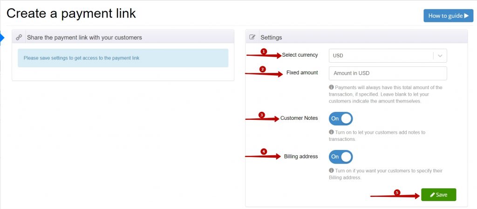Click red step marker number 1
The image size is (477, 209).
pyautogui.click(x=264, y=52)
